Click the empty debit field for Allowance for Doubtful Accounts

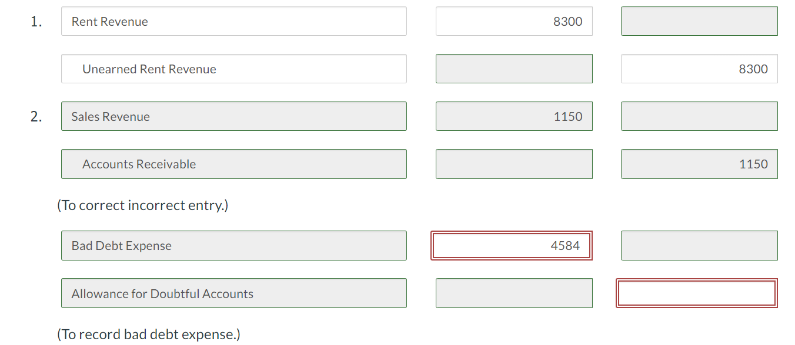(x=514, y=293)
